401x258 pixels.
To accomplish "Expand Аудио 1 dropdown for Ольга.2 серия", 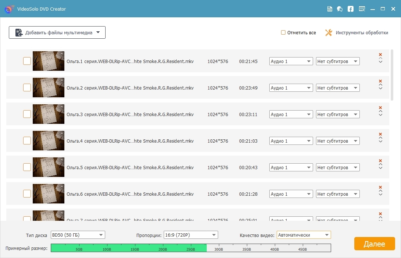I will click(x=291, y=88).
